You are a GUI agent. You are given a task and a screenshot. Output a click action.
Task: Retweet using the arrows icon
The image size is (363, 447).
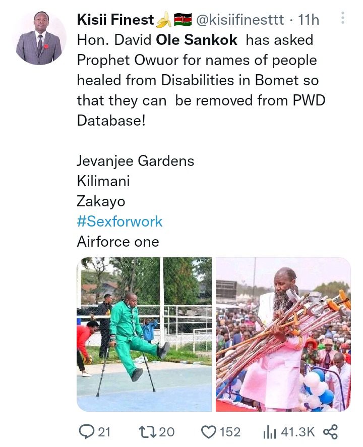pyautogui.click(x=148, y=432)
